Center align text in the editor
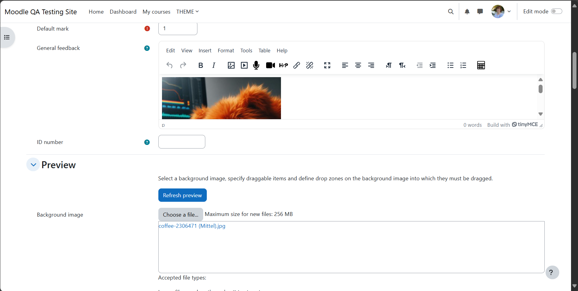The width and height of the screenshot is (578, 291). coord(358,65)
